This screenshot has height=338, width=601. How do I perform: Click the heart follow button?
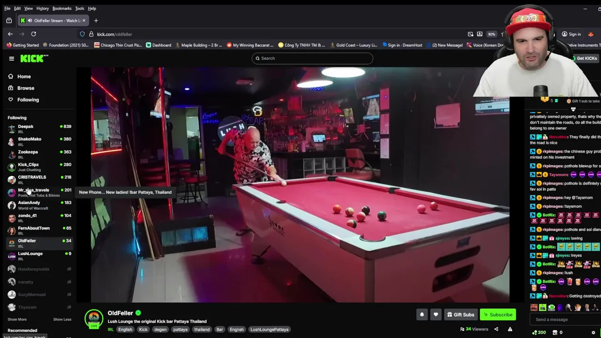(x=436, y=315)
